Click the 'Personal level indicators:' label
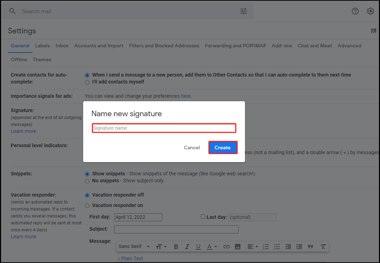 (39, 145)
